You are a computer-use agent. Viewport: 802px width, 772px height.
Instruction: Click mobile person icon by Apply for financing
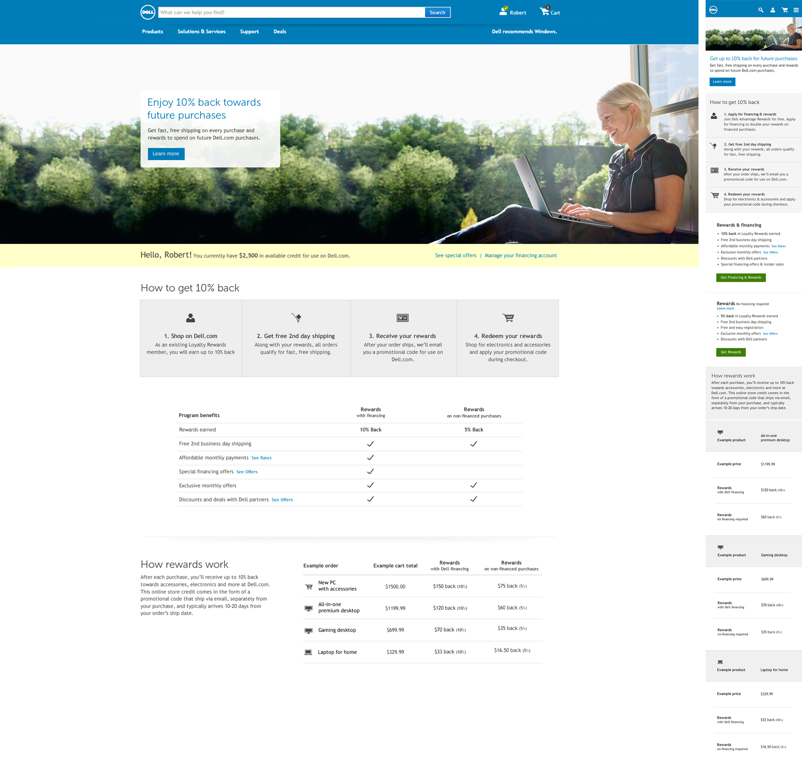point(714,116)
